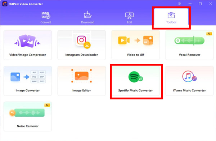Click the Noise Remover label
The image size is (216, 141).
point(28,126)
